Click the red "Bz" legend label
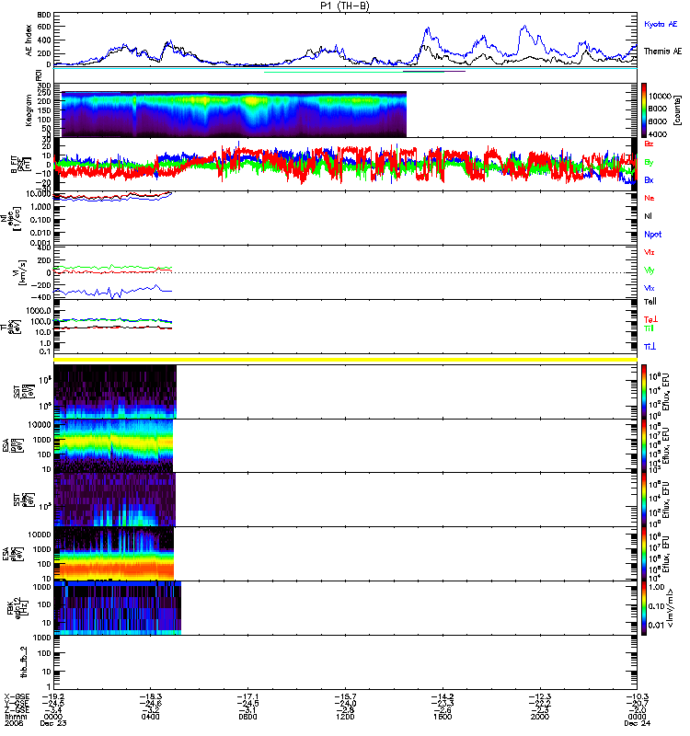 click(649, 144)
